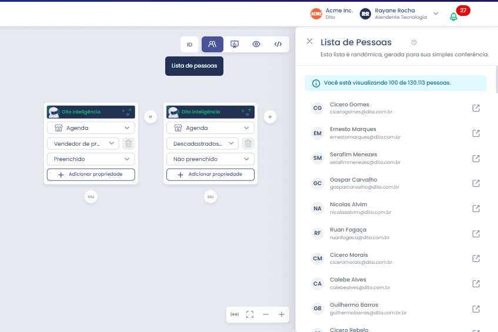Click the fullscreen fit canvas icon

tap(250, 314)
